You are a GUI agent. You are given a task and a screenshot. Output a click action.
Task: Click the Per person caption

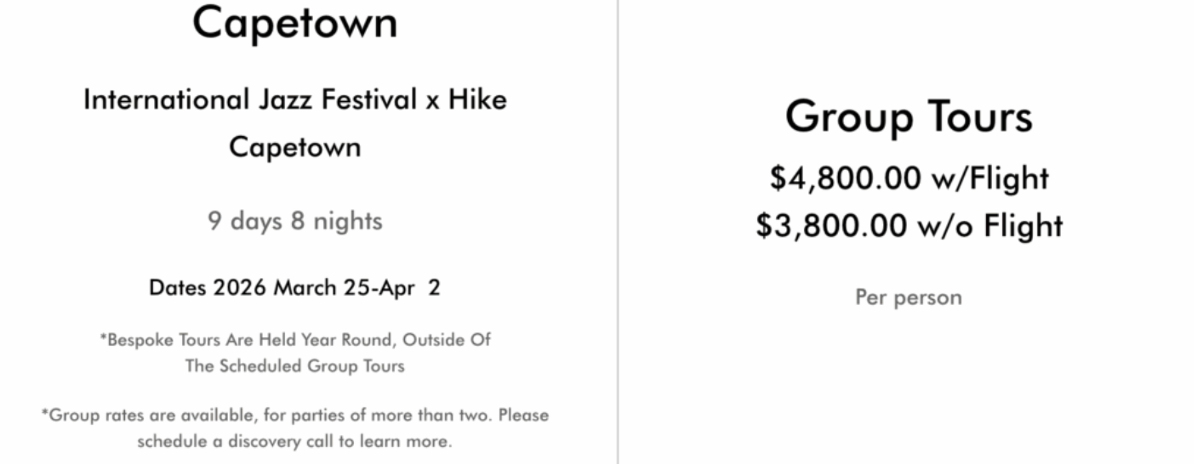coord(909,297)
